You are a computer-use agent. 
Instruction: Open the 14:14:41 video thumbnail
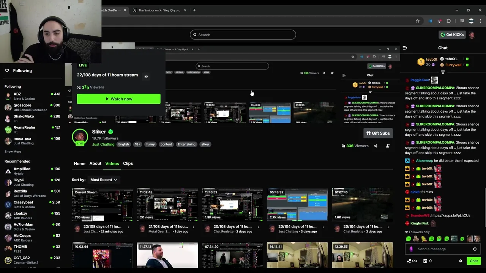[297, 255]
